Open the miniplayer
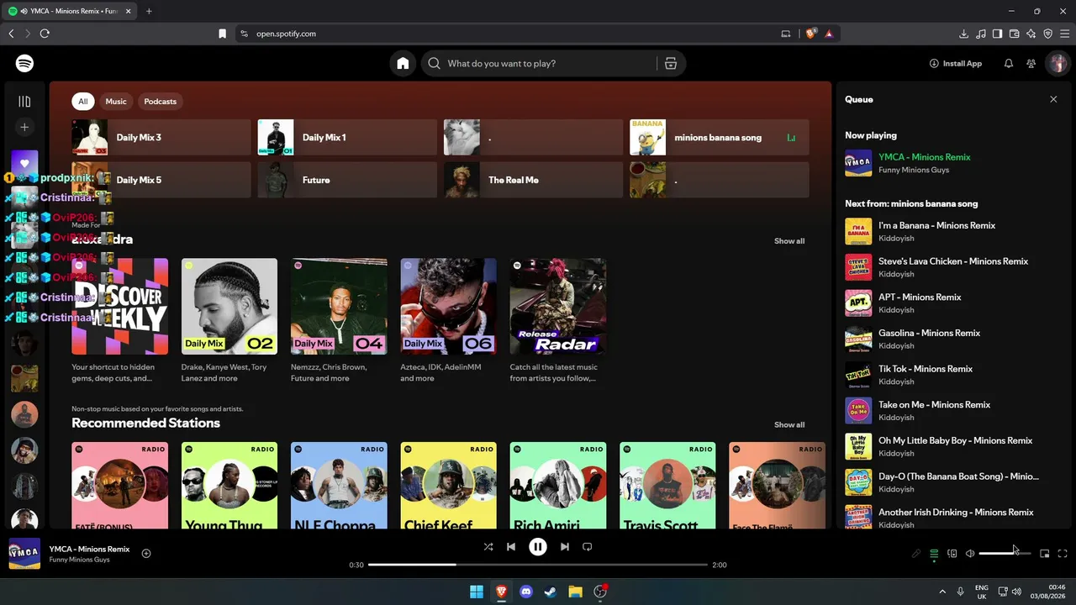This screenshot has height=605, width=1076. 1045,554
